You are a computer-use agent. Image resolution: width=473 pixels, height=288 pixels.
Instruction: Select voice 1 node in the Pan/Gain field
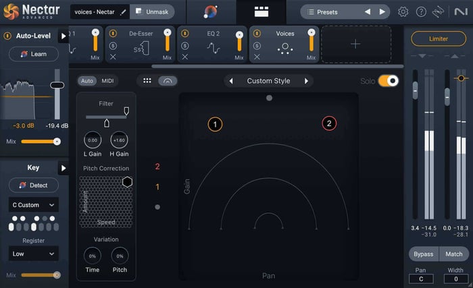pyautogui.click(x=215, y=124)
